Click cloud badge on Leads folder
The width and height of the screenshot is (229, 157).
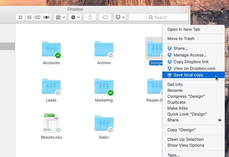click(x=58, y=93)
